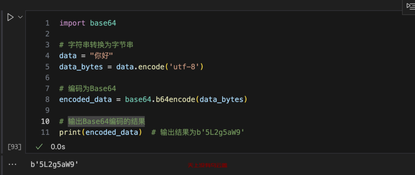Open the run options chevron beside play
Viewport: 415px width, 175px height.
[x=20, y=17]
